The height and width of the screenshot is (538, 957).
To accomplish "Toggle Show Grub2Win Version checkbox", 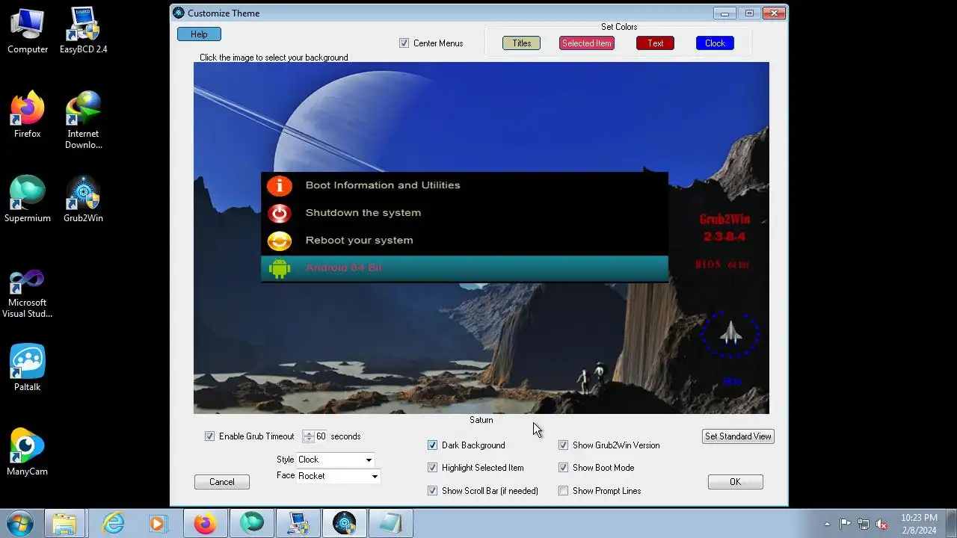I will (x=563, y=445).
